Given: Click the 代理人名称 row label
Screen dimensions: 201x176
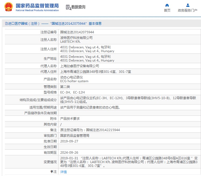Looking at the screenshot, I should coord(48,66).
